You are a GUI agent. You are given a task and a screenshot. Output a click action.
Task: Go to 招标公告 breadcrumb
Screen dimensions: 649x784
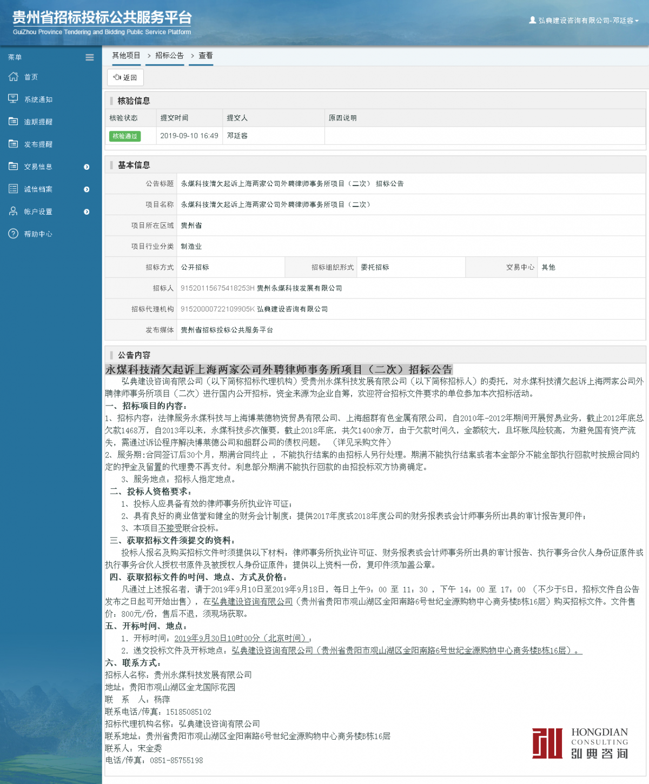169,56
